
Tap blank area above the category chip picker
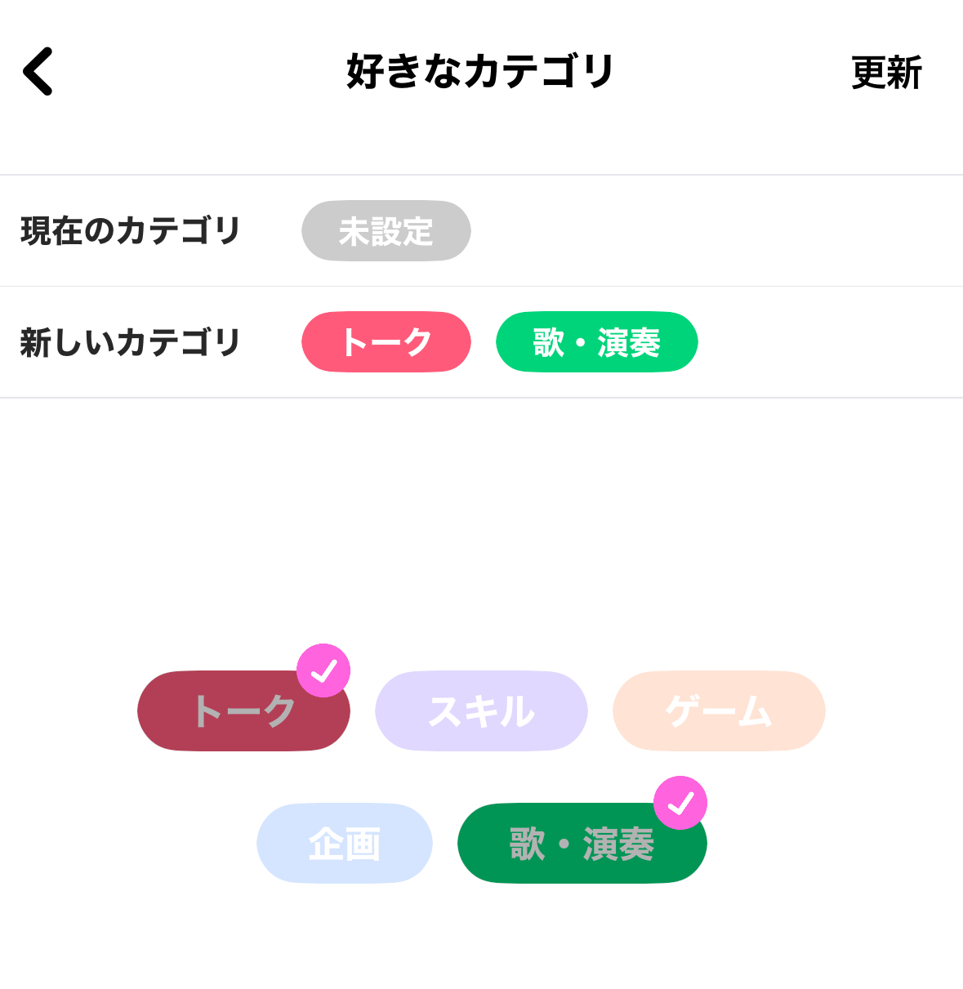(x=481, y=523)
